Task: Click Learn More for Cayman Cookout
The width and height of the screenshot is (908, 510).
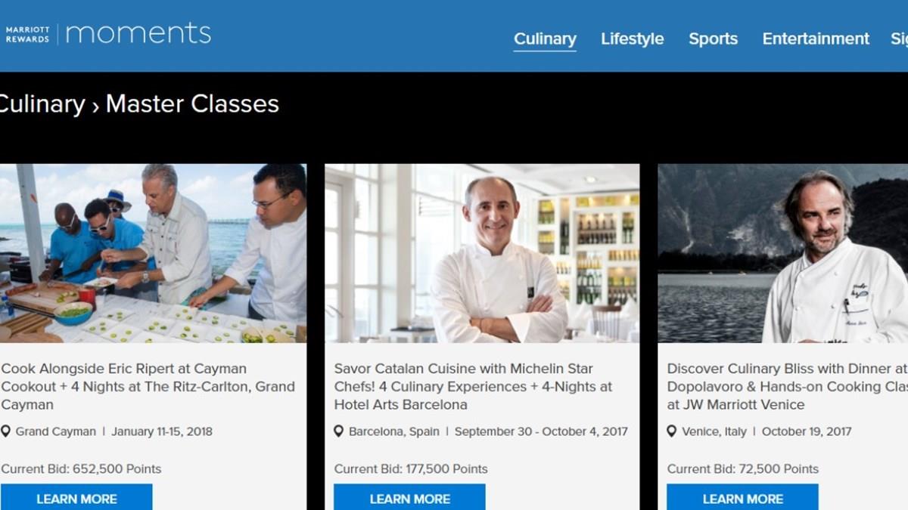Action: point(76,499)
